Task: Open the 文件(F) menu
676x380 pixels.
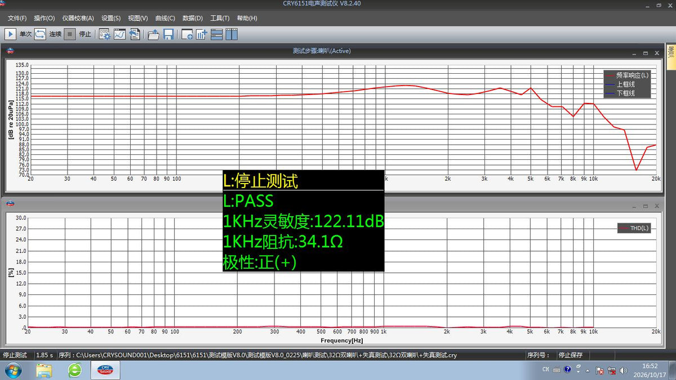Action: pos(18,18)
